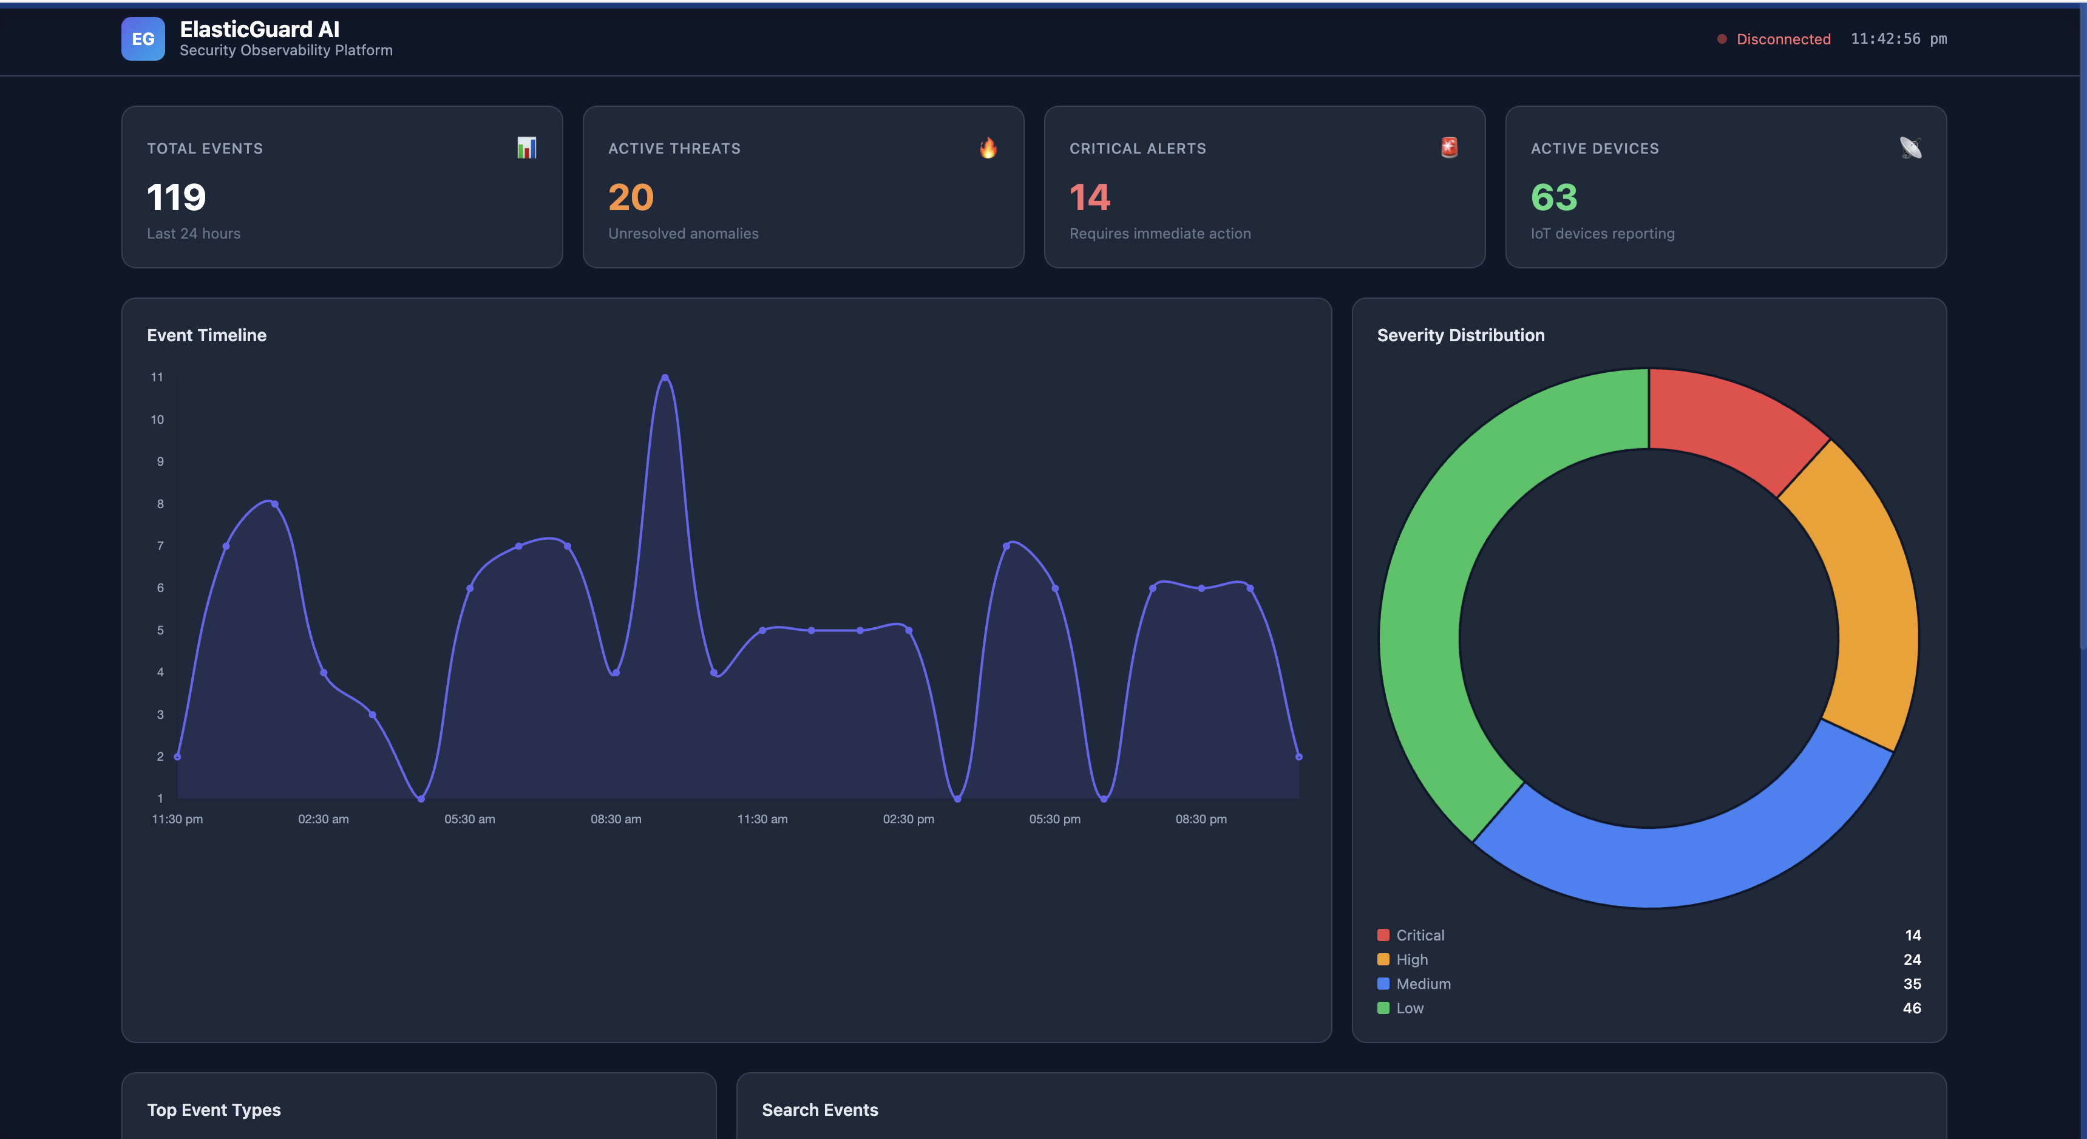Click the satellite dish icon in Active Devices
Image resolution: width=2087 pixels, height=1139 pixels.
click(1910, 148)
